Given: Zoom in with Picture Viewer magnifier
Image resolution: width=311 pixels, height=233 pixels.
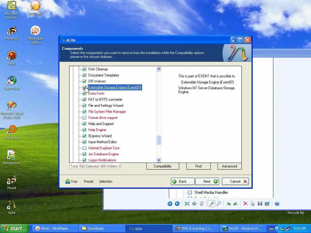Looking at the screenshot, I should (x=212, y=204).
